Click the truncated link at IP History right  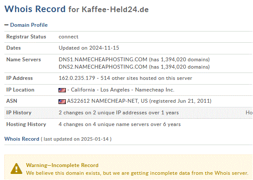click(249, 113)
